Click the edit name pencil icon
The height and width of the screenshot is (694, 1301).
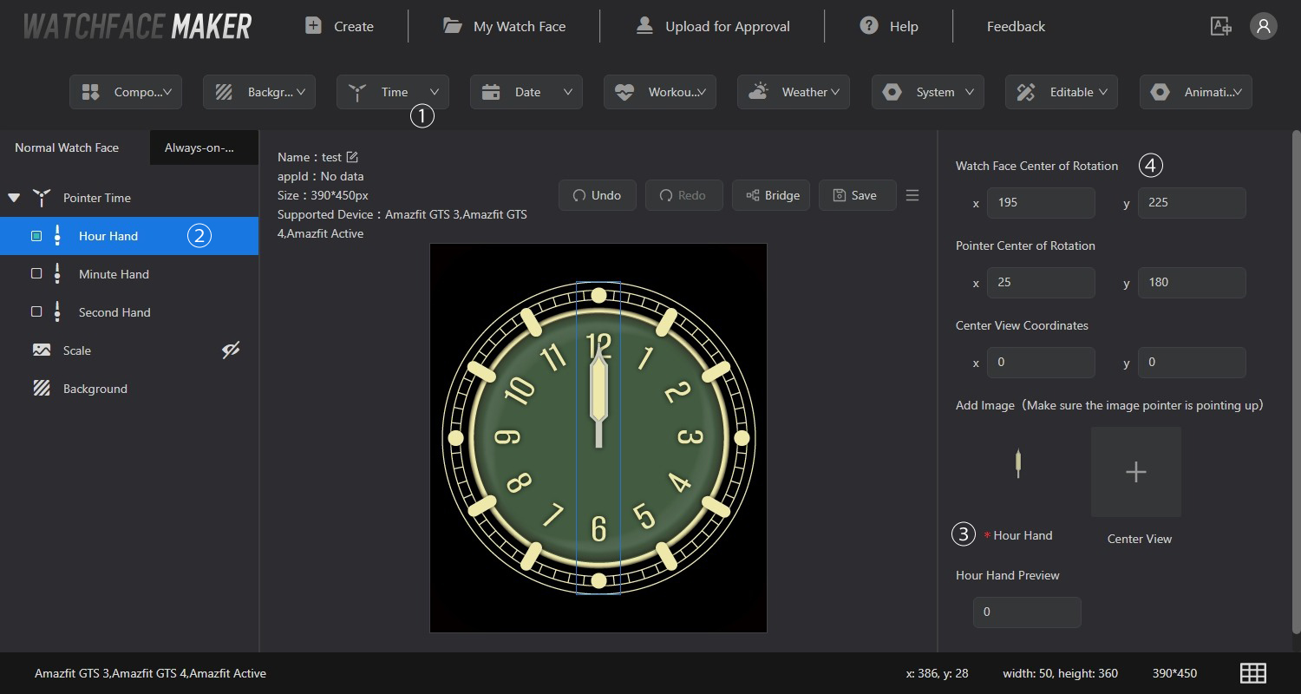point(352,157)
